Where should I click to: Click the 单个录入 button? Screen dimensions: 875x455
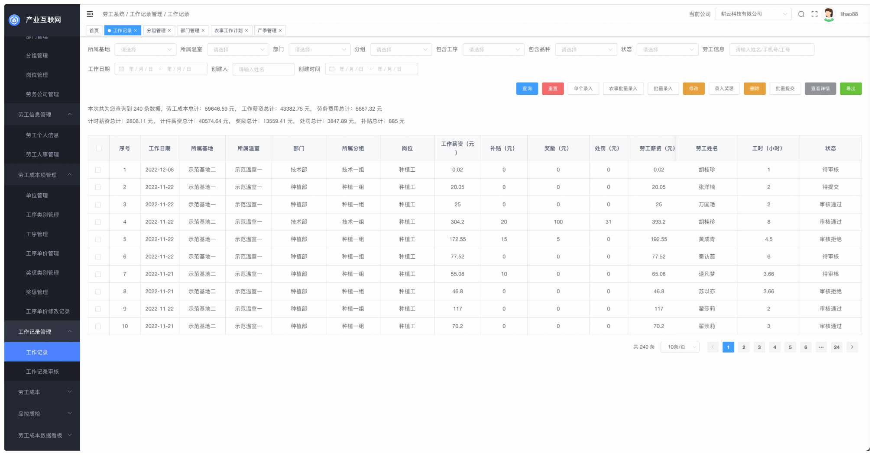583,89
